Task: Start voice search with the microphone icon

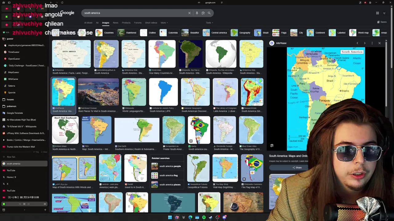Action: [x=197, y=13]
